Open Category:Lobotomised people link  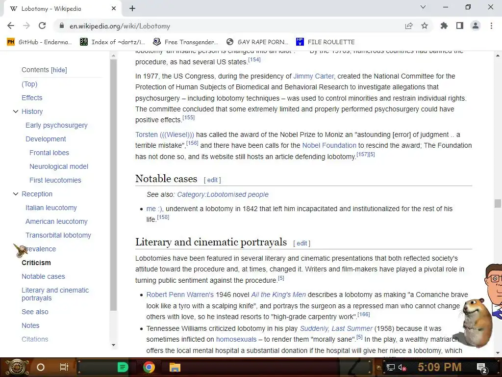(223, 194)
